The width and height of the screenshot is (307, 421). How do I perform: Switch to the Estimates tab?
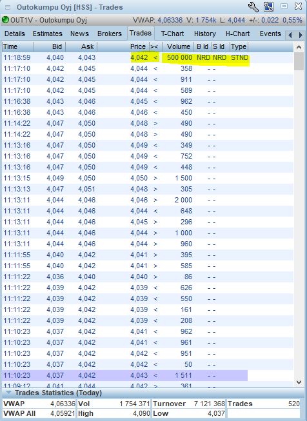pyautogui.click(x=48, y=34)
